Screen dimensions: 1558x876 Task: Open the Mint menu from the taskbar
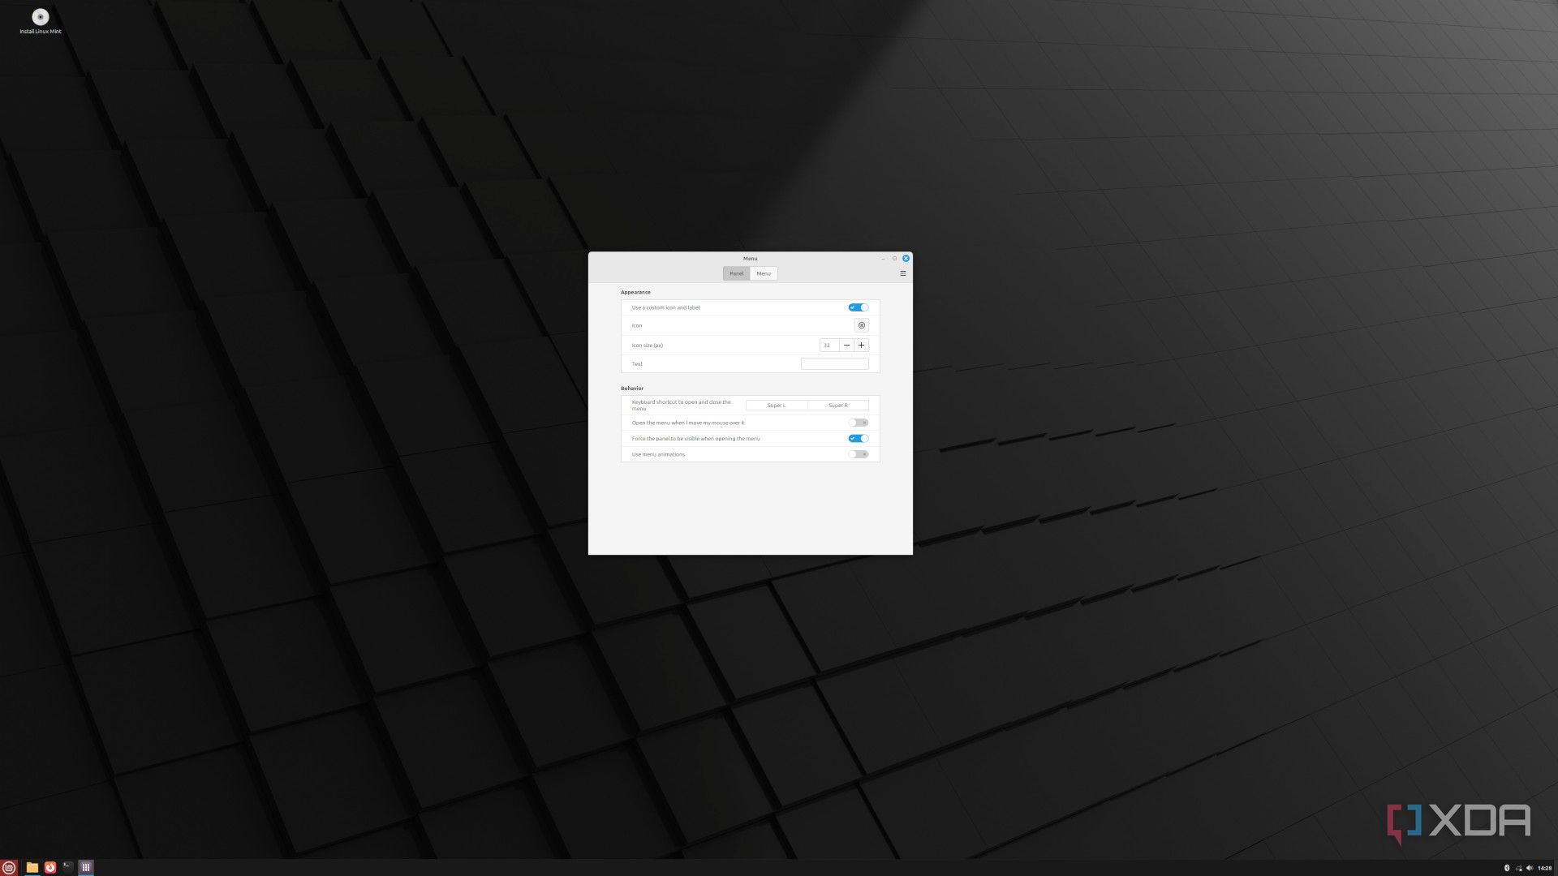[x=9, y=867]
